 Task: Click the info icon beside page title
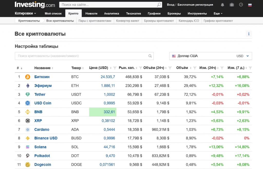249,34
